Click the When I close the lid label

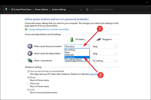point(43,60)
